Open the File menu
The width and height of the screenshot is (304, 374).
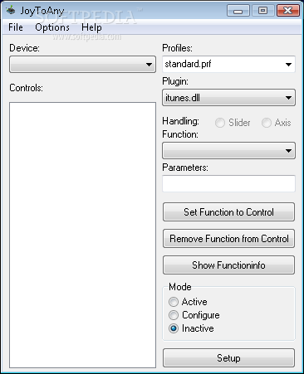pos(16,27)
